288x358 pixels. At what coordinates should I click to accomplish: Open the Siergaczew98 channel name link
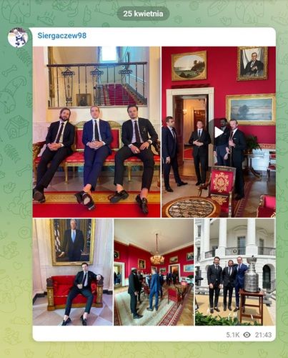coord(62,36)
